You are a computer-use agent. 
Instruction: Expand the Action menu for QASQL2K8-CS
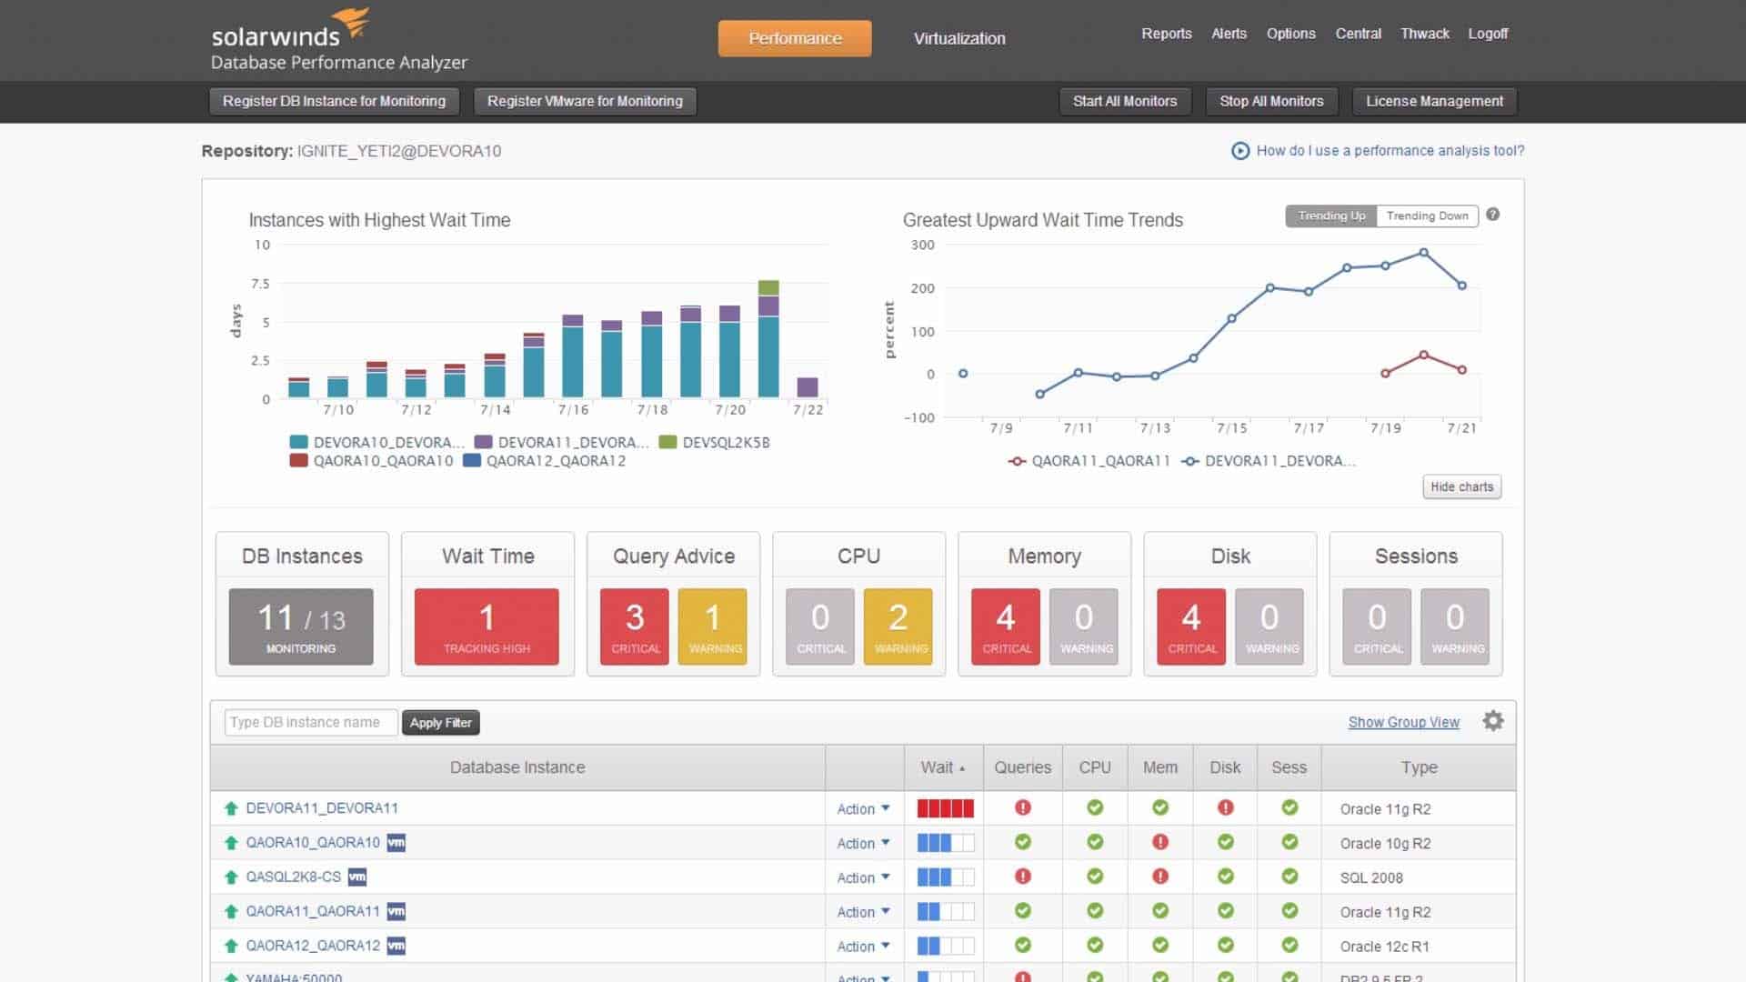862,877
